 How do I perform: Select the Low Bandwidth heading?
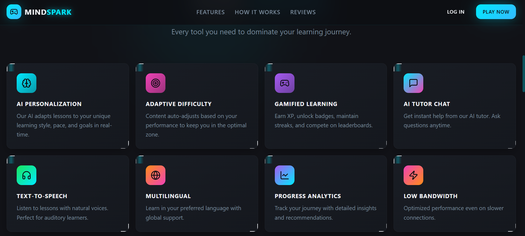pyautogui.click(x=430, y=196)
